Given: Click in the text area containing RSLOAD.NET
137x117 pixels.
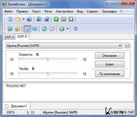Looking at the screenshot, I should [68, 92].
